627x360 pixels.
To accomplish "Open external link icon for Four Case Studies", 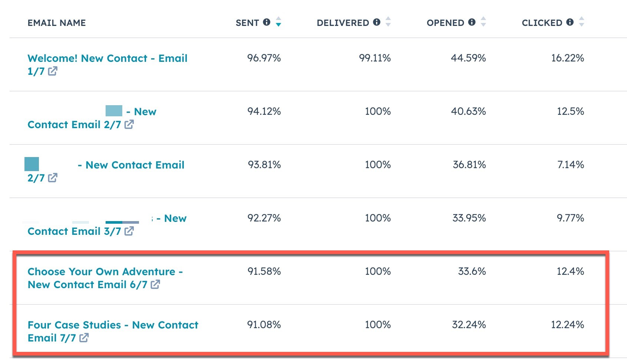I will [84, 338].
